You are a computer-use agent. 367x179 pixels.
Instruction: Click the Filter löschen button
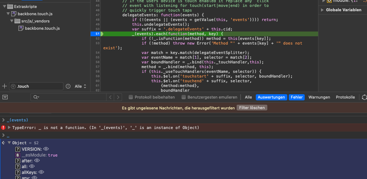pyautogui.click(x=252, y=108)
